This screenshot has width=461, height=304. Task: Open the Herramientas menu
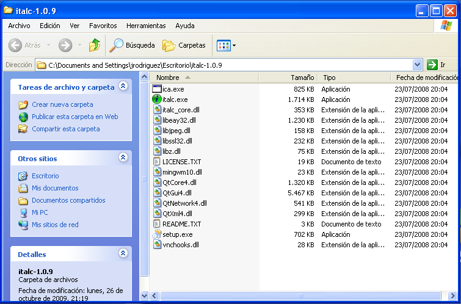146,26
